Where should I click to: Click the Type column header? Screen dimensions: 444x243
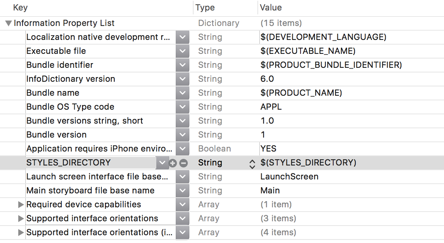205,8
